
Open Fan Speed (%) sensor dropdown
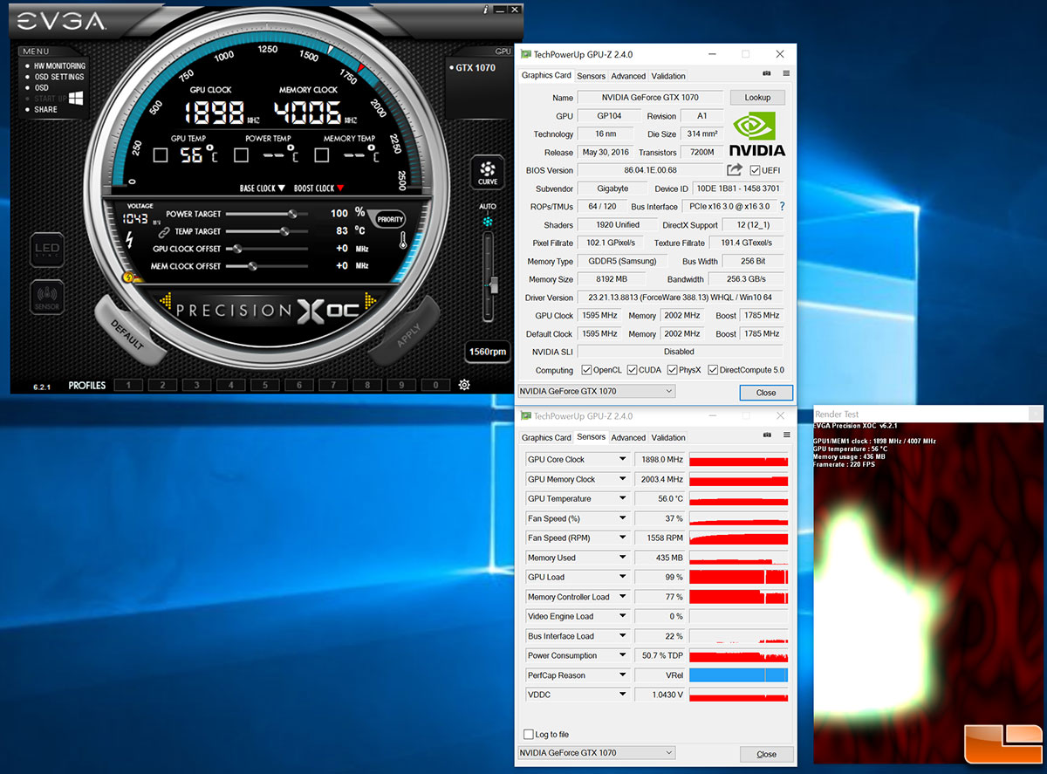[x=623, y=518]
